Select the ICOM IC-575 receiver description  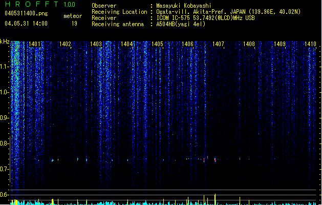205,18
